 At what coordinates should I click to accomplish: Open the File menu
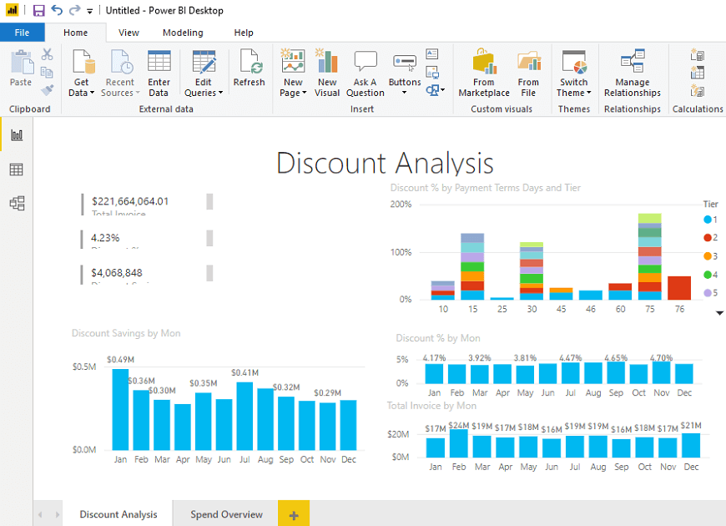click(x=22, y=33)
